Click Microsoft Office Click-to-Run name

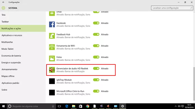70,91
